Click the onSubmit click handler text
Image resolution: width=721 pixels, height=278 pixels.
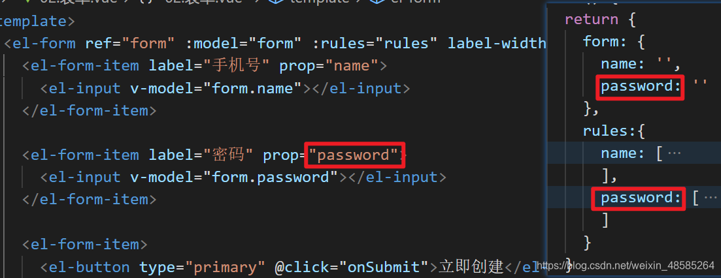384,266
